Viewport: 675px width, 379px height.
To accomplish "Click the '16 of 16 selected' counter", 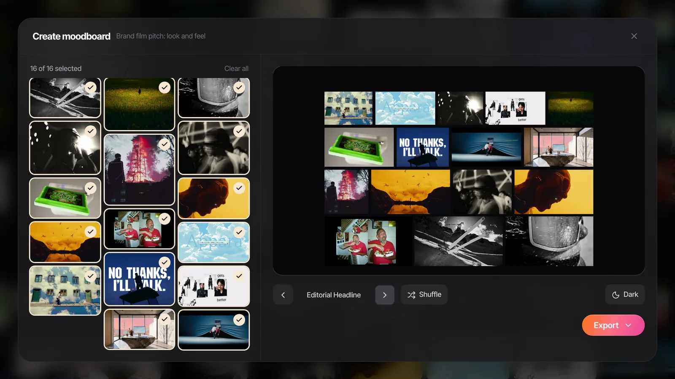I will (56, 69).
